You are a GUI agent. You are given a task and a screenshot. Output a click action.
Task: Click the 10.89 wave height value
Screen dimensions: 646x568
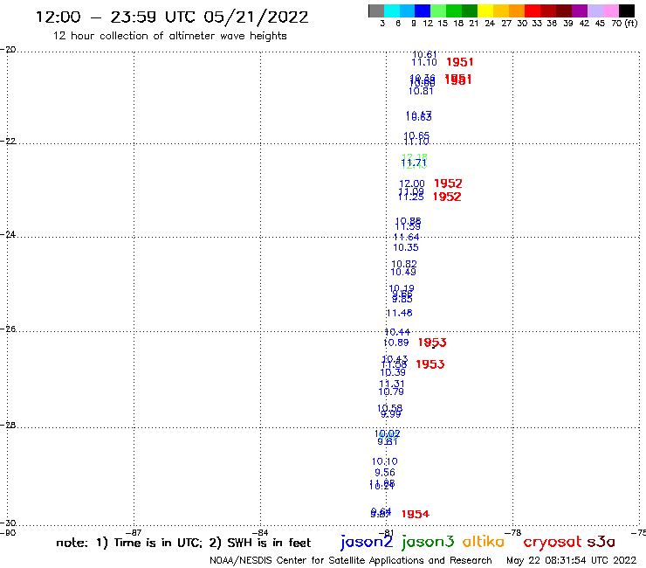coord(396,343)
